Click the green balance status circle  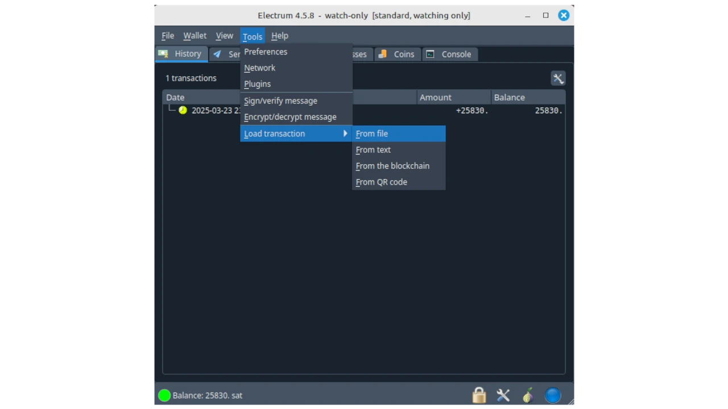(164, 395)
